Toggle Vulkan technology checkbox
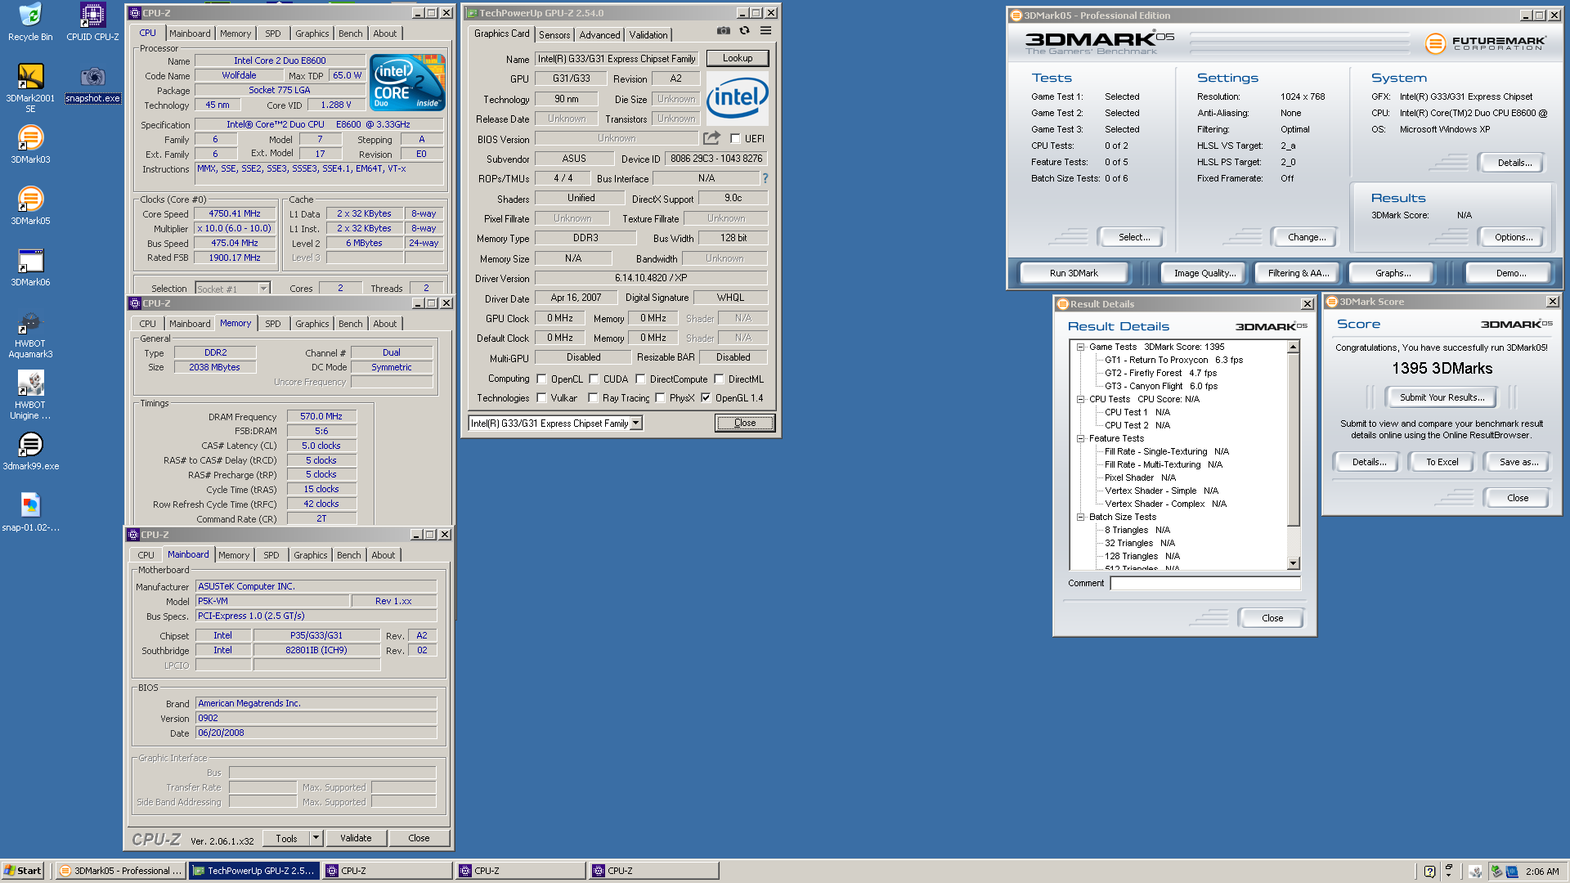The width and height of the screenshot is (1570, 883). pyautogui.click(x=541, y=398)
